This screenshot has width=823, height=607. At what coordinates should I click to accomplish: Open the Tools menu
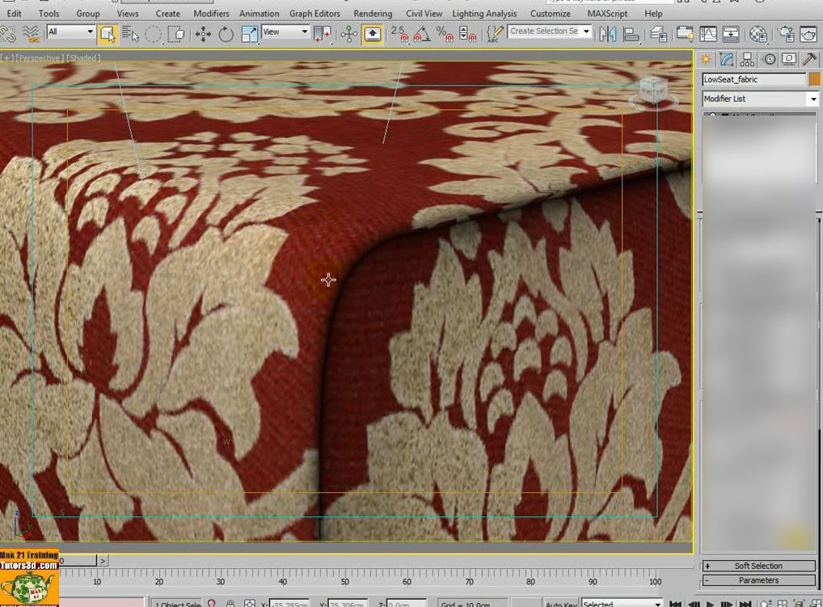49,14
